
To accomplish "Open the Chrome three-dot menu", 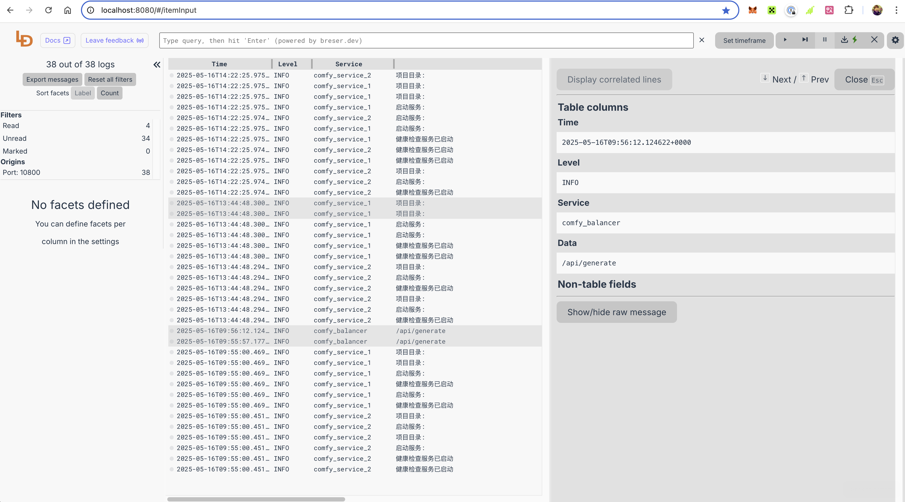I will pyautogui.click(x=896, y=10).
